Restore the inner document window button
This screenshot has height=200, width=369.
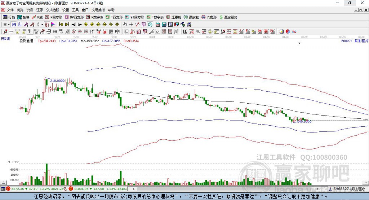[x=361, y=10]
